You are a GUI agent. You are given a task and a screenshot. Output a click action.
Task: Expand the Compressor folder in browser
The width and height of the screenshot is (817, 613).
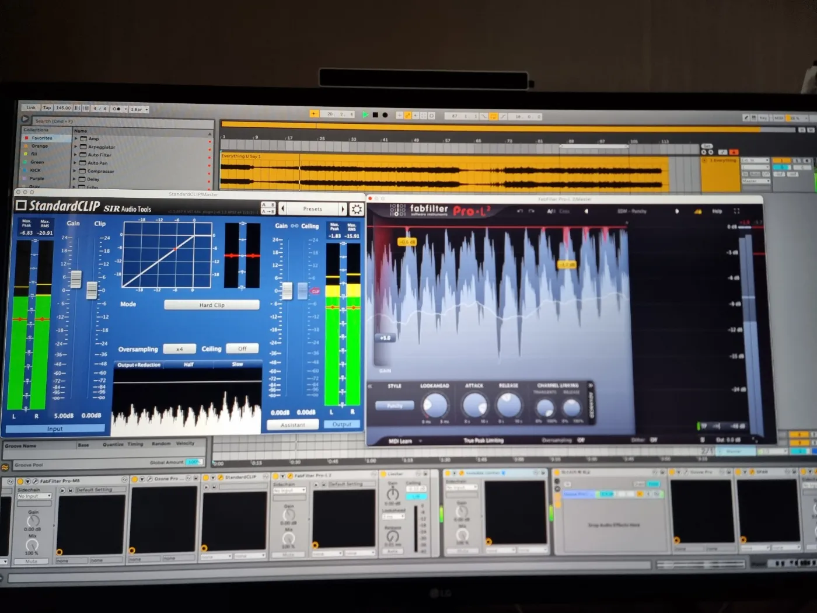[x=76, y=171]
